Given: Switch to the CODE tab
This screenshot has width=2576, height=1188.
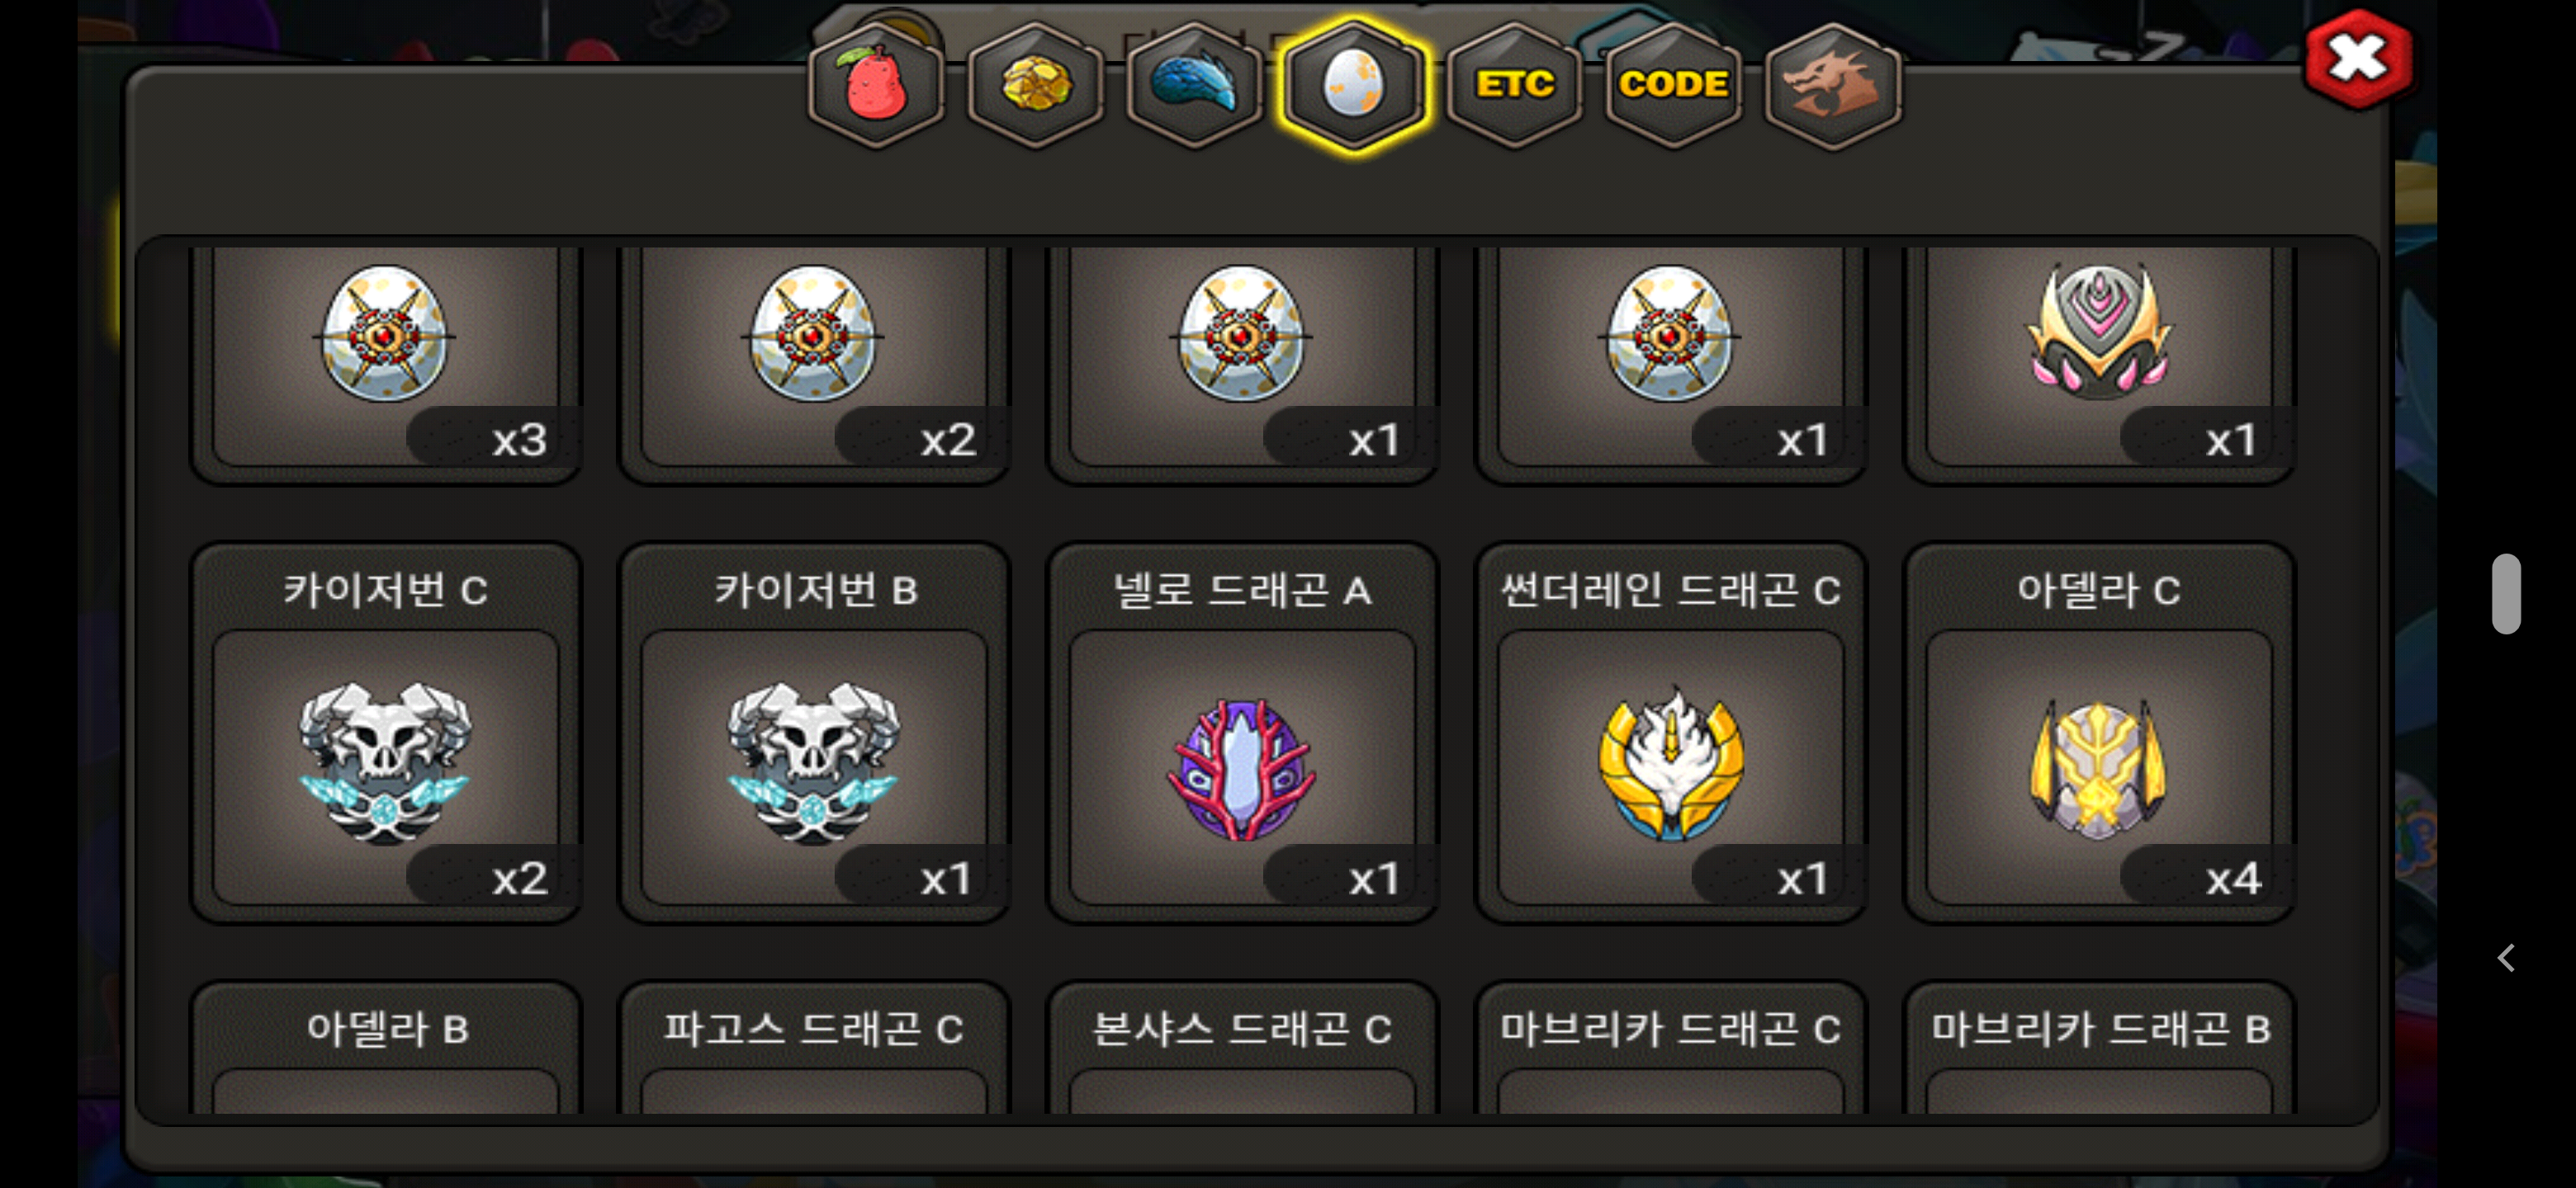Looking at the screenshot, I should pos(1673,85).
